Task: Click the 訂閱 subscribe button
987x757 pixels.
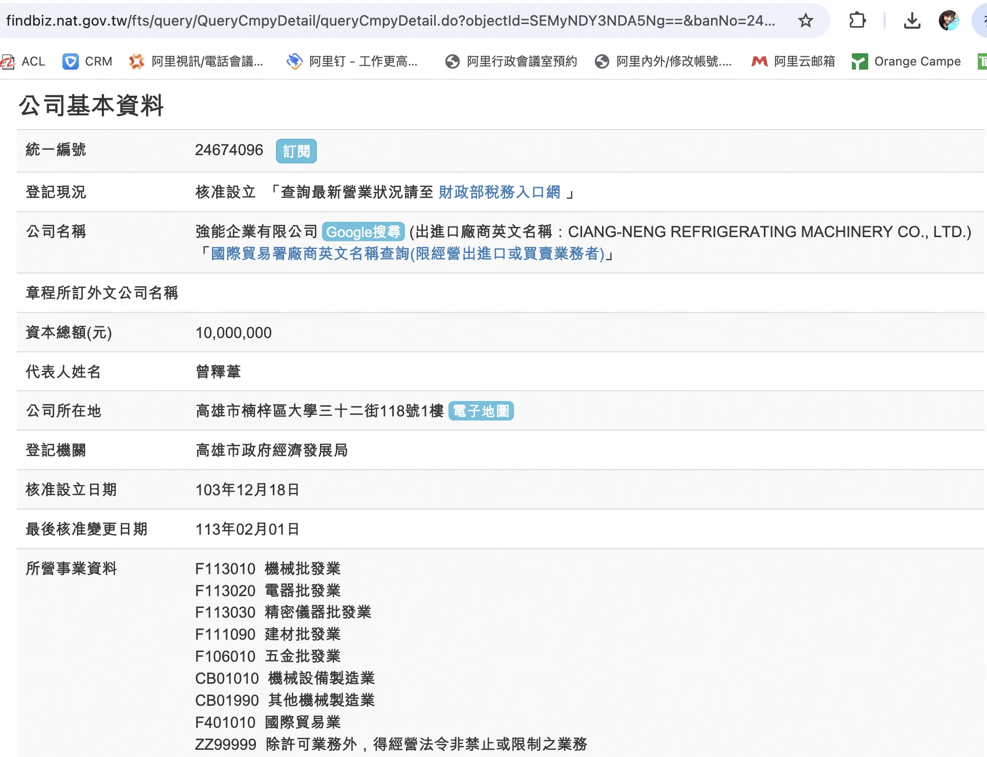Action: (x=296, y=151)
